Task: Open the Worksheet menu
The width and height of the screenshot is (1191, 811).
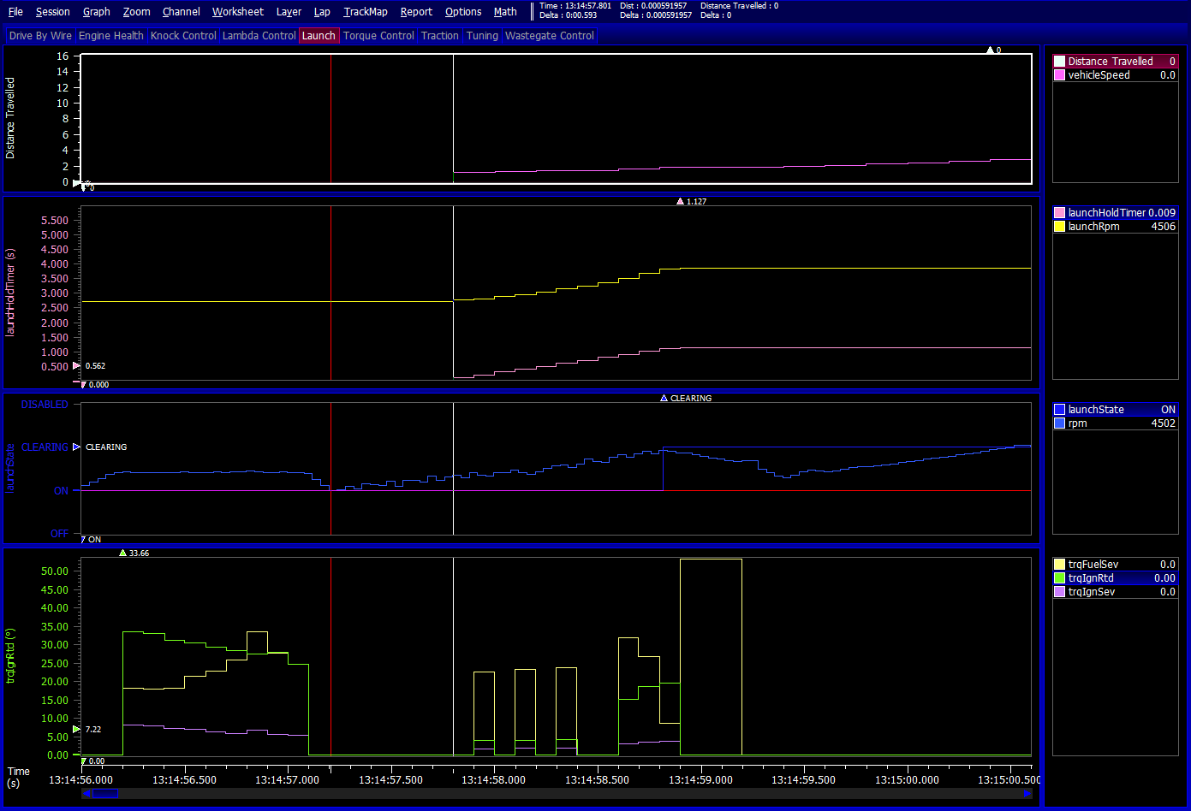Action: point(237,12)
